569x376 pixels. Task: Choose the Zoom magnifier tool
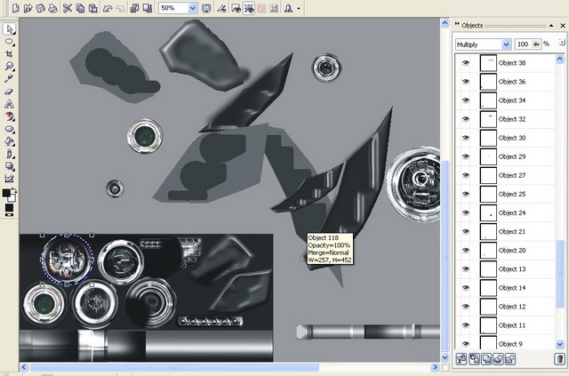coord(9,66)
